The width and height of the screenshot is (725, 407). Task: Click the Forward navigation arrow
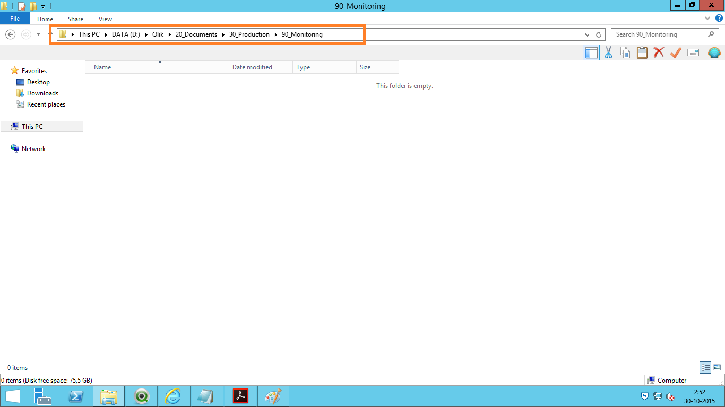tap(26, 34)
